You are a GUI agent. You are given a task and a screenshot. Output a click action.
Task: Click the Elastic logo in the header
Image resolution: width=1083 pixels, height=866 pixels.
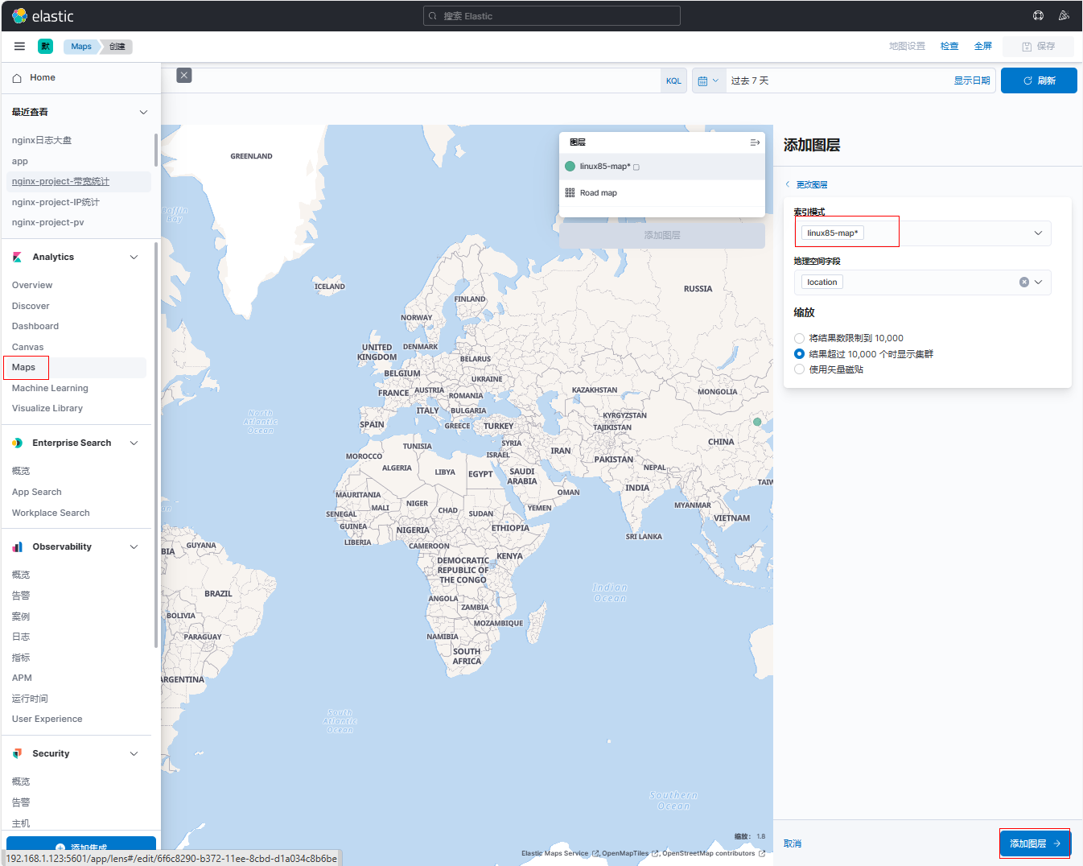[43, 16]
